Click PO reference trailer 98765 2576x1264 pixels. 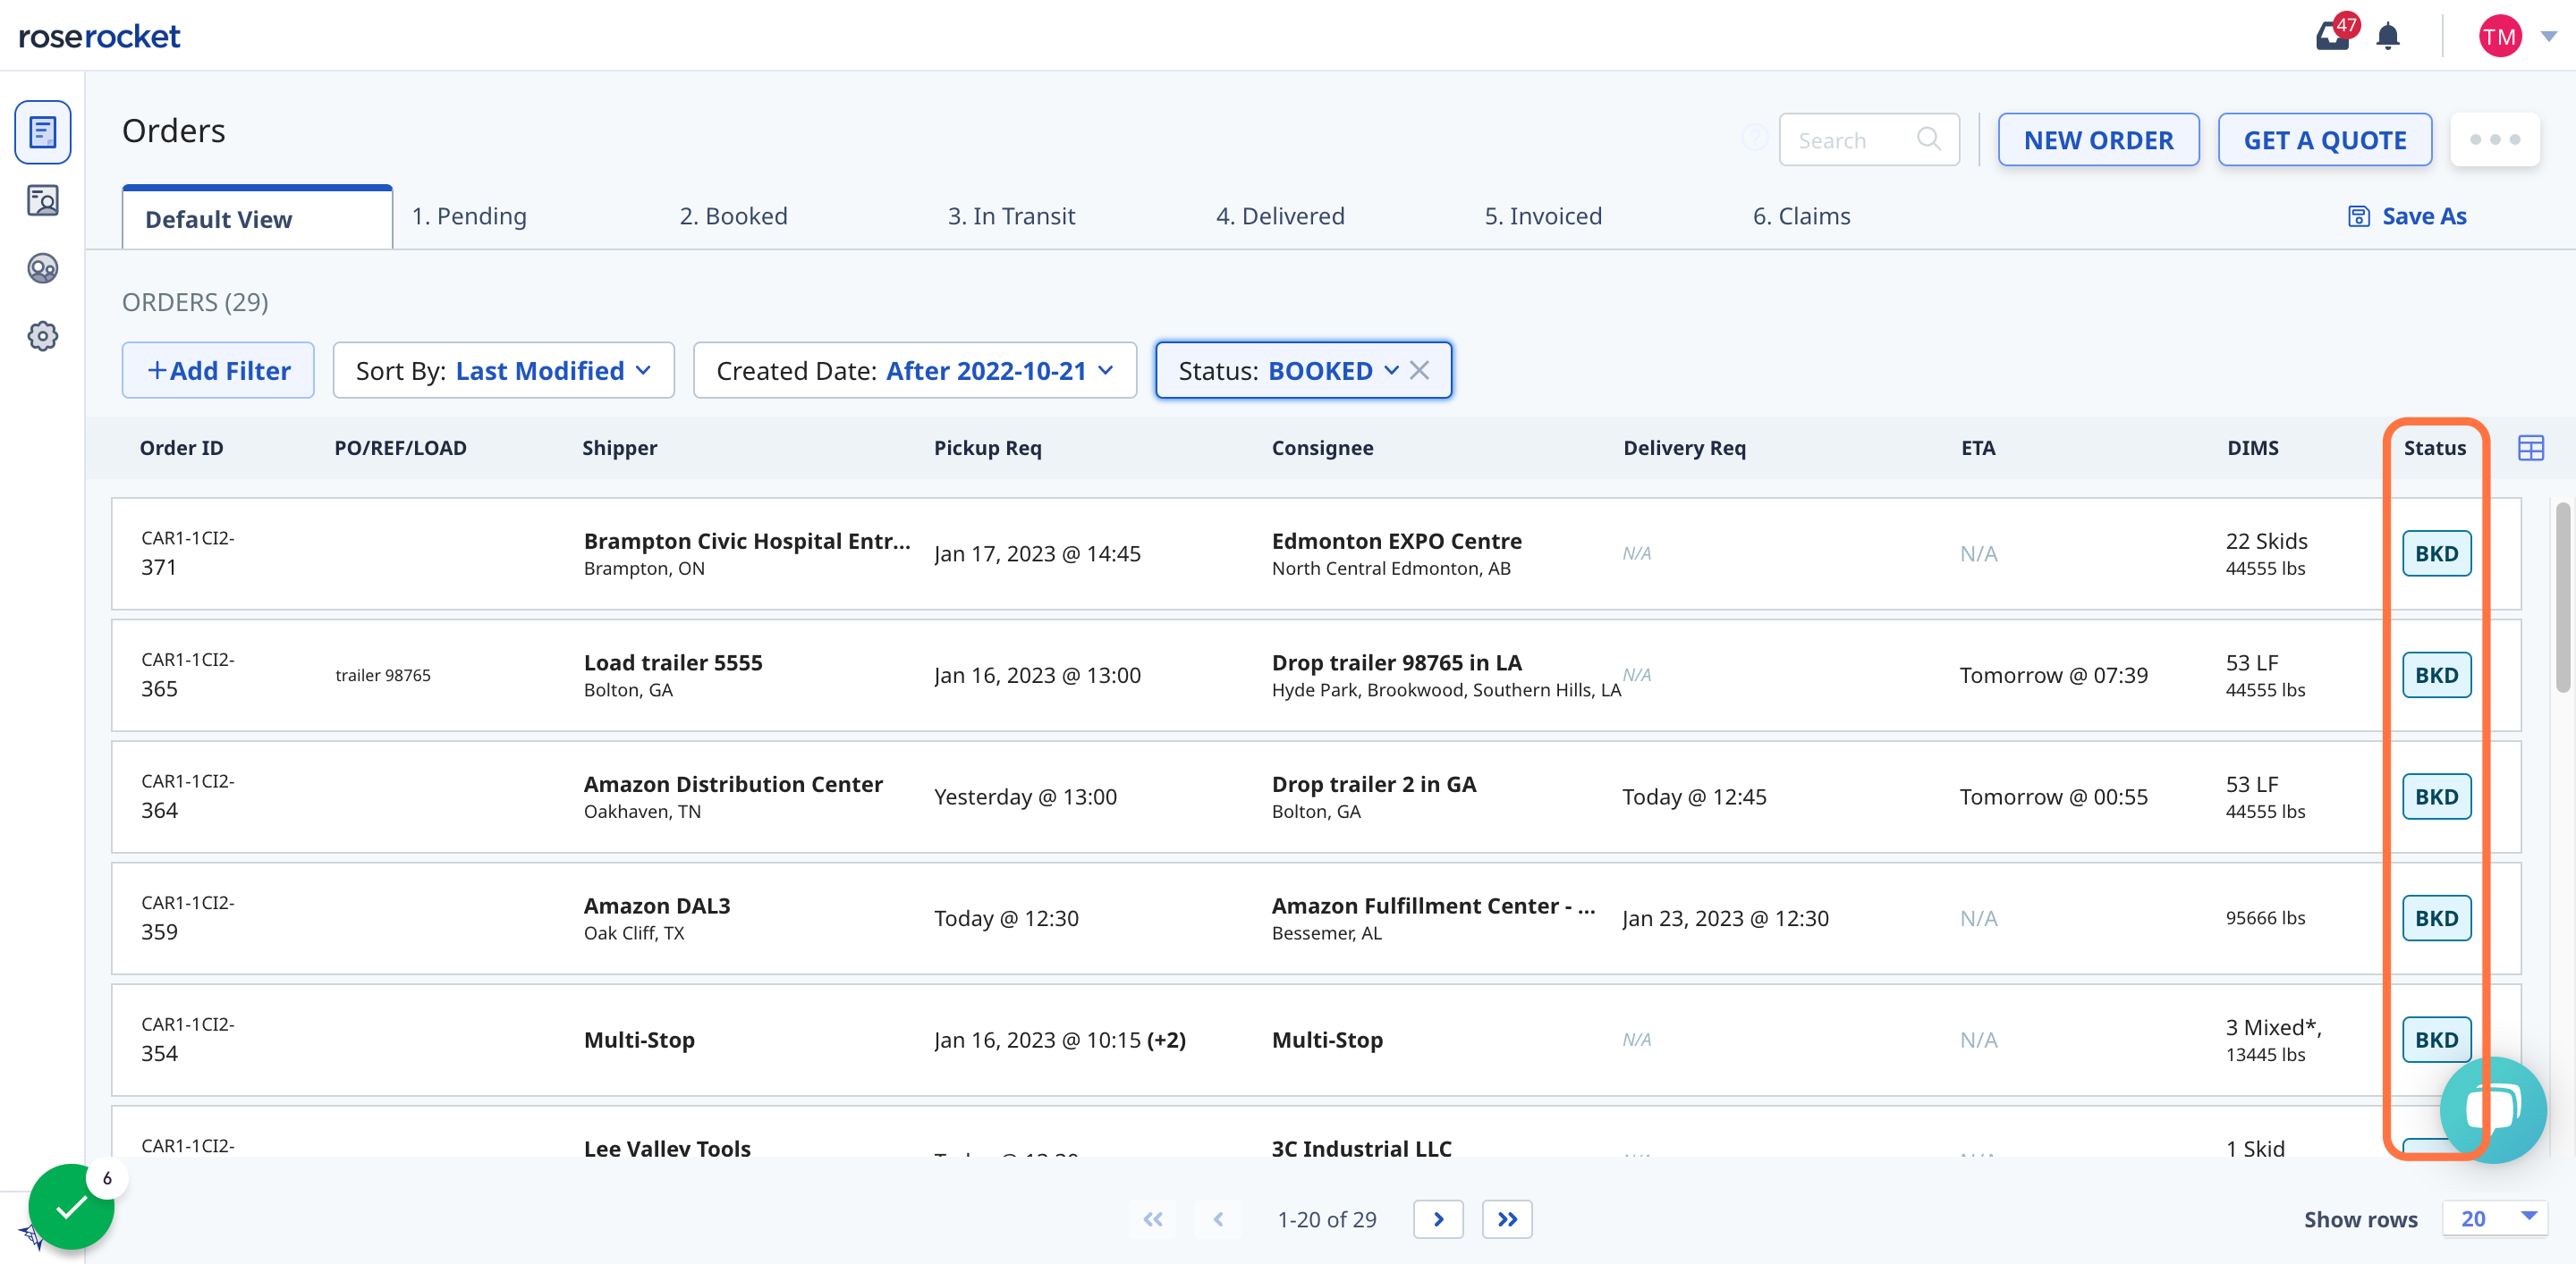click(383, 676)
